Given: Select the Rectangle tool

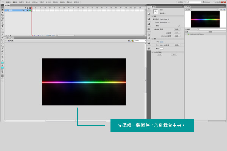Looking at the screenshot, I should 2,32.
